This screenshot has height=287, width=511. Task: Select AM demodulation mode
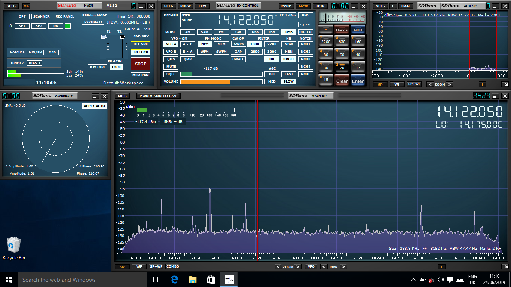pyautogui.click(x=188, y=32)
